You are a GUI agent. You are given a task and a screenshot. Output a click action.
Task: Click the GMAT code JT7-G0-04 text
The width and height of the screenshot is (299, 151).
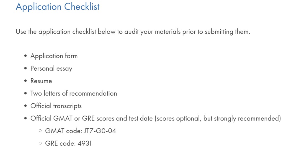point(81,131)
